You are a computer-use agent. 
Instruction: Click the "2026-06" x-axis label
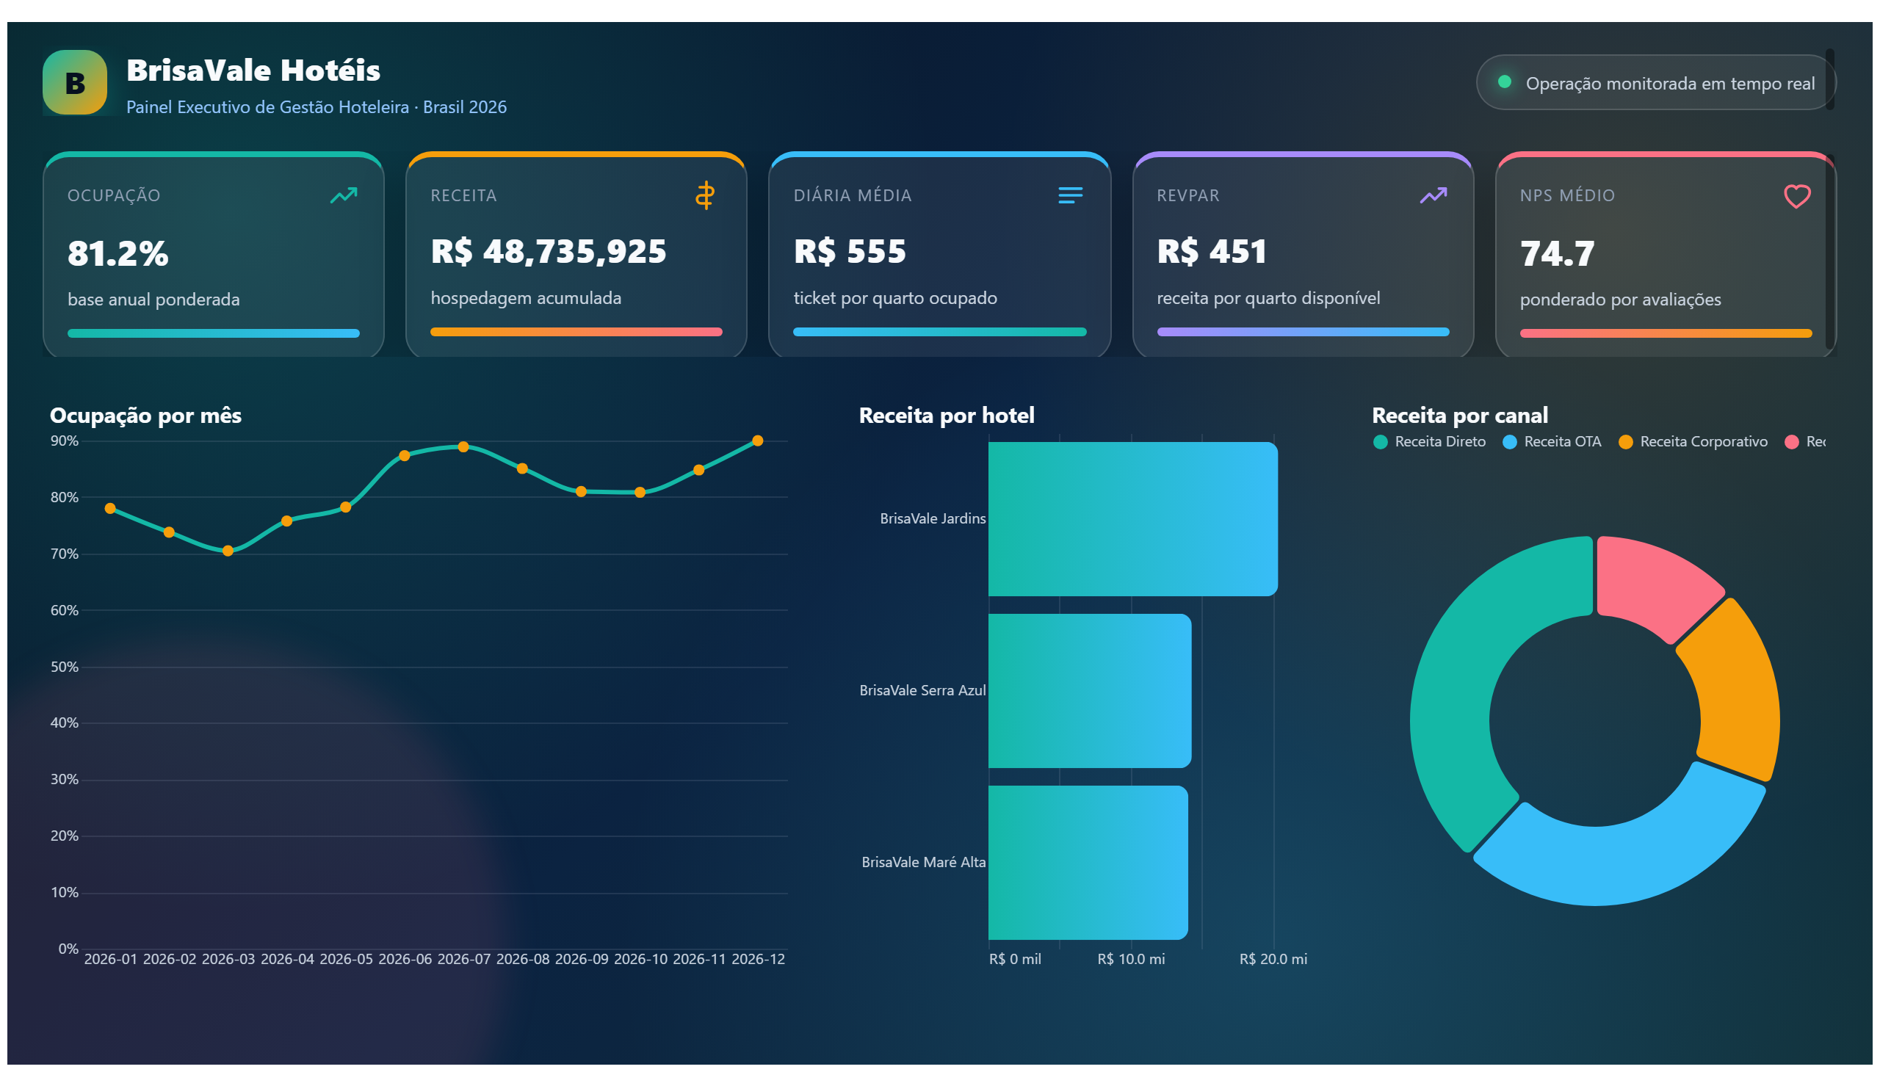click(x=405, y=960)
